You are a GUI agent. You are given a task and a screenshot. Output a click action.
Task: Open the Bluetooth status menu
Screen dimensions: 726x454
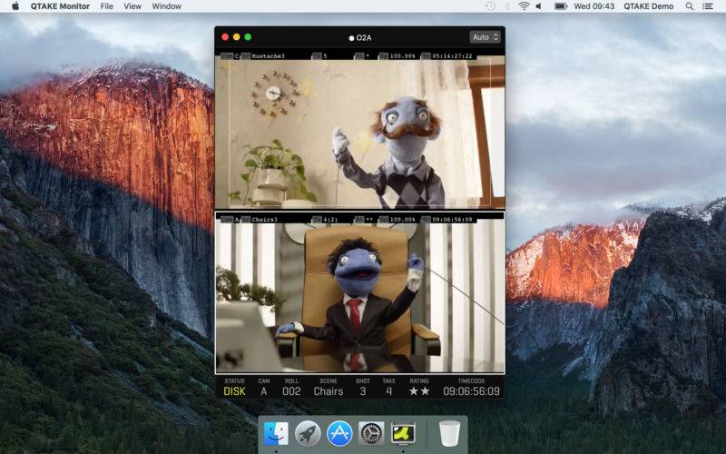[507, 6]
